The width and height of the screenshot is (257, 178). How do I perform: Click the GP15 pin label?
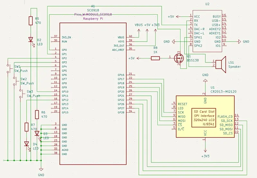click(x=65, y=112)
